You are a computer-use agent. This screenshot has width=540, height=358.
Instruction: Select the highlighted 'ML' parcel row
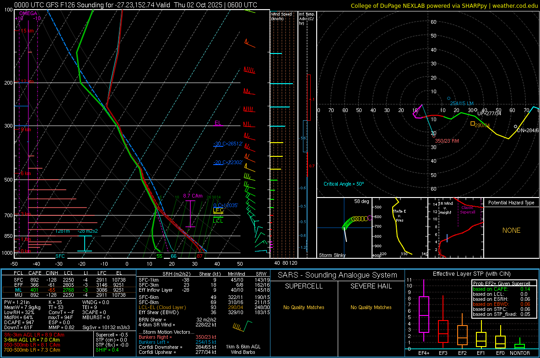point(69,290)
